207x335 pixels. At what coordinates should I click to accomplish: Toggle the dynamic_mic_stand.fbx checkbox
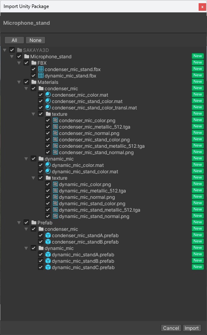coord(34,75)
